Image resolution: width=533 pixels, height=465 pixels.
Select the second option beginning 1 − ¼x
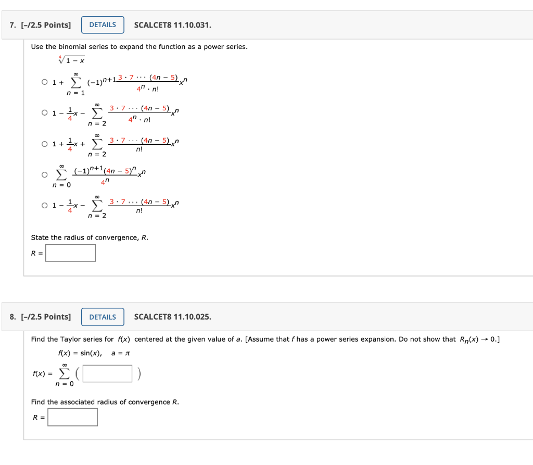[45, 112]
